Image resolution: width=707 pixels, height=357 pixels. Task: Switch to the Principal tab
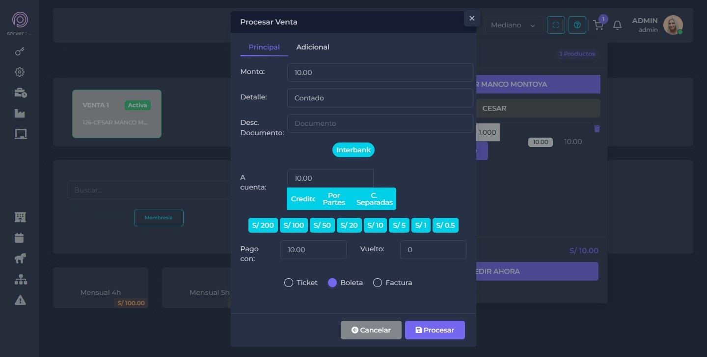pyautogui.click(x=264, y=47)
